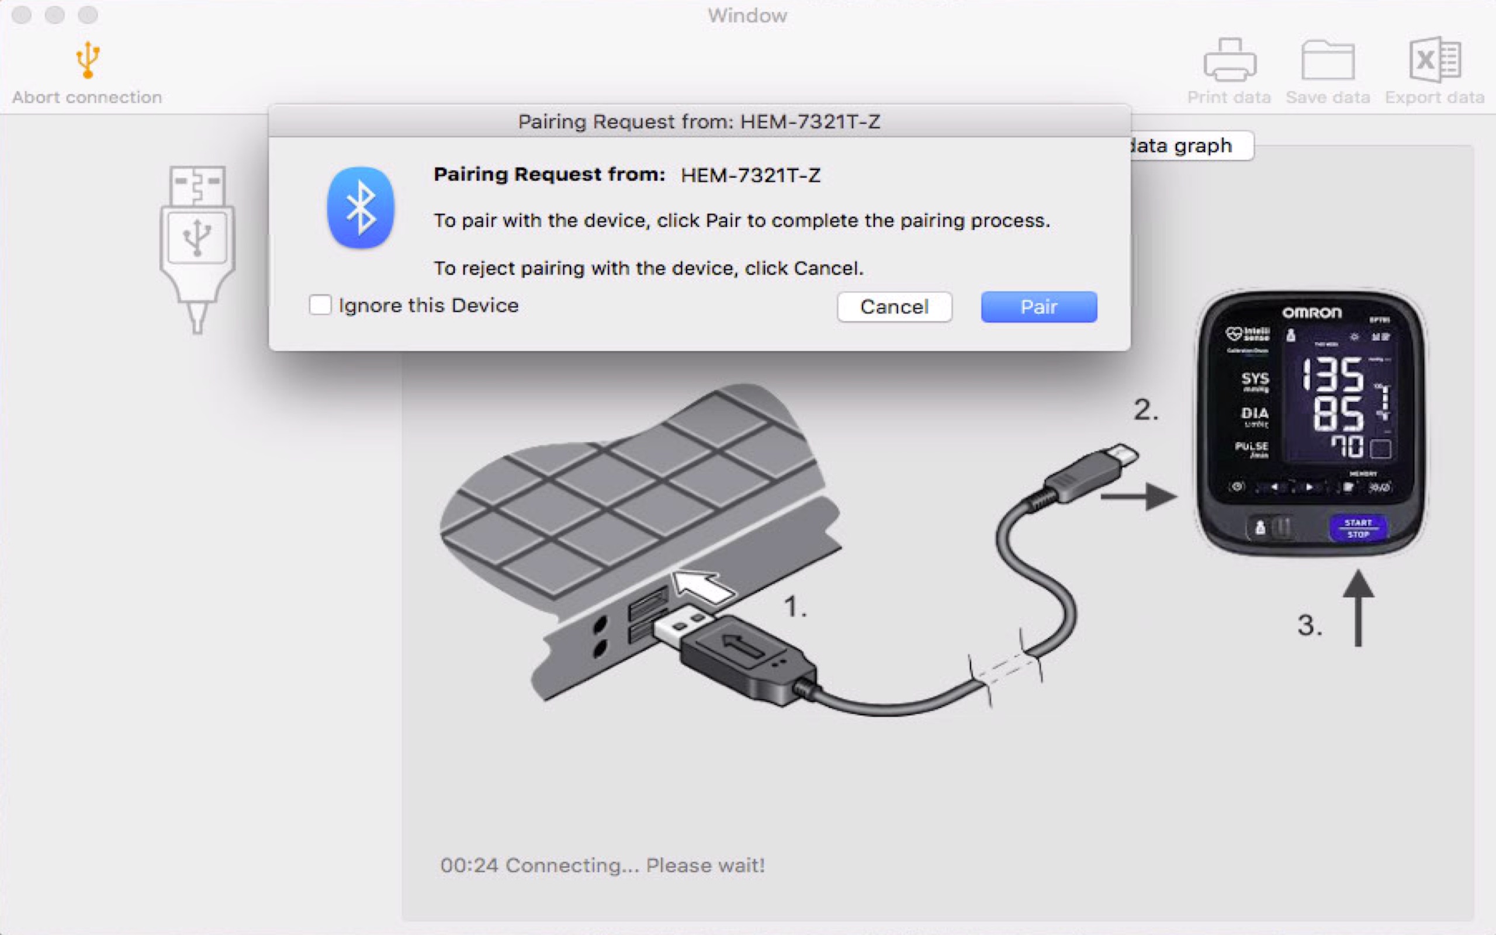Click the START/STOP button on monitor image
The width and height of the screenshot is (1496, 935).
coord(1358,528)
